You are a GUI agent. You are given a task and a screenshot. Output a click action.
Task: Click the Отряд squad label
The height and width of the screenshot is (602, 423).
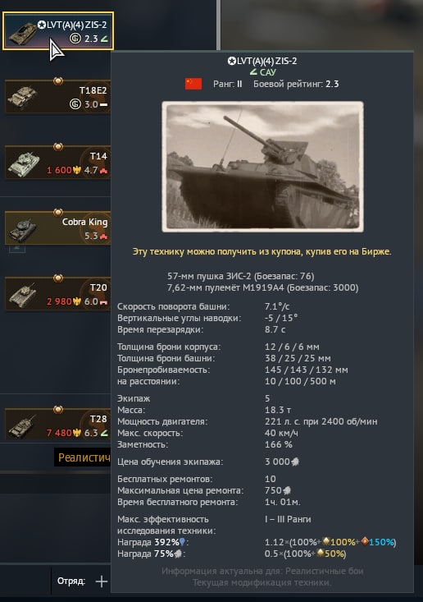(x=71, y=581)
